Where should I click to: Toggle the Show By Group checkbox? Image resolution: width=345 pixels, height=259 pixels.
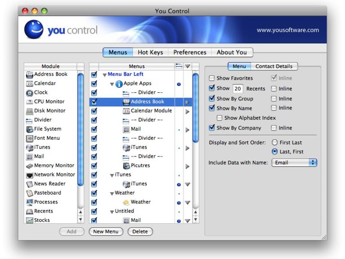(211, 98)
